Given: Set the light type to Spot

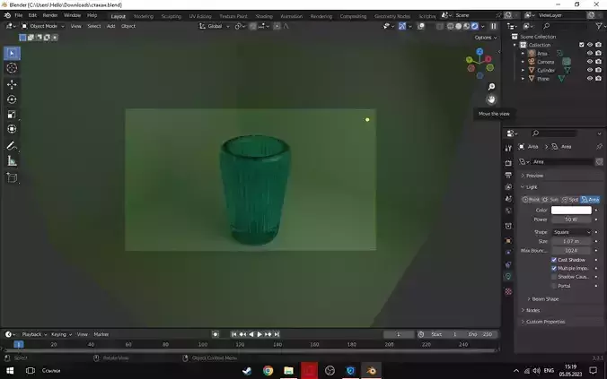Looking at the screenshot, I should 570,200.
